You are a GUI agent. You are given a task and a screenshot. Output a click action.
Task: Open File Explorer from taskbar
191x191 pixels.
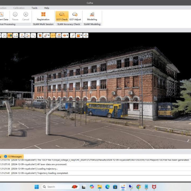tap(100, 187)
